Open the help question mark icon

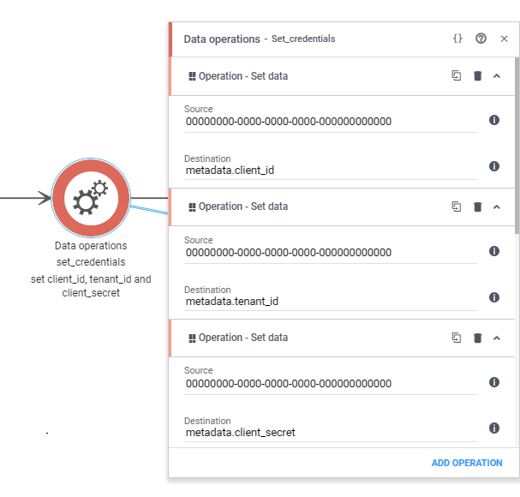(x=481, y=39)
